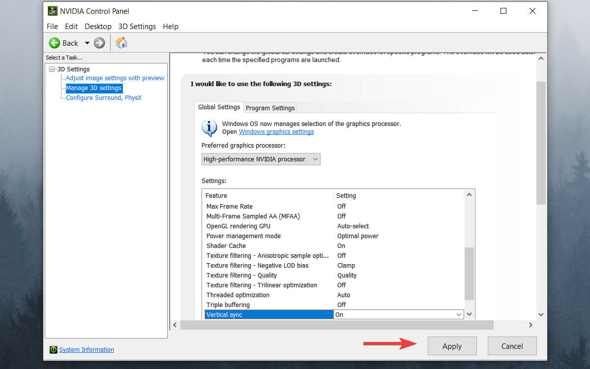This screenshot has width=590, height=369.
Task: Select Texture filtering - Trilinear optimization row
Action: [x=333, y=285]
